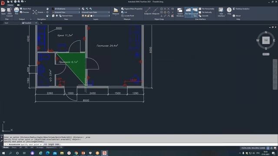The height and width of the screenshot is (156, 278).
Task: Click the Windows Start button
Action: (3, 153)
